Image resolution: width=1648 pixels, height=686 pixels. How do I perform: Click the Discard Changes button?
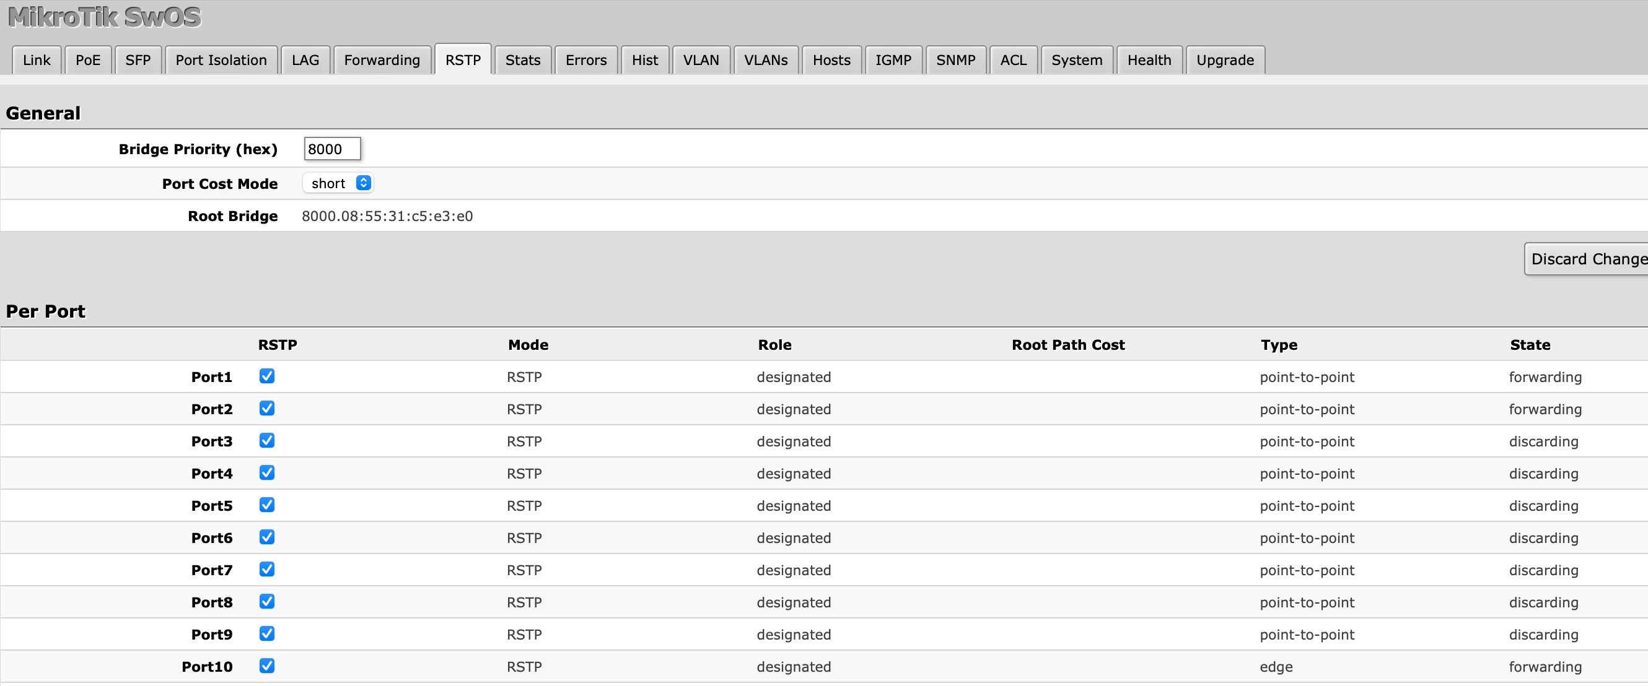click(x=1587, y=259)
